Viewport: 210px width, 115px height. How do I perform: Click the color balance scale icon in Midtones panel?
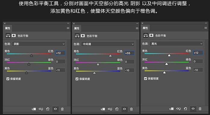coord(77,36)
